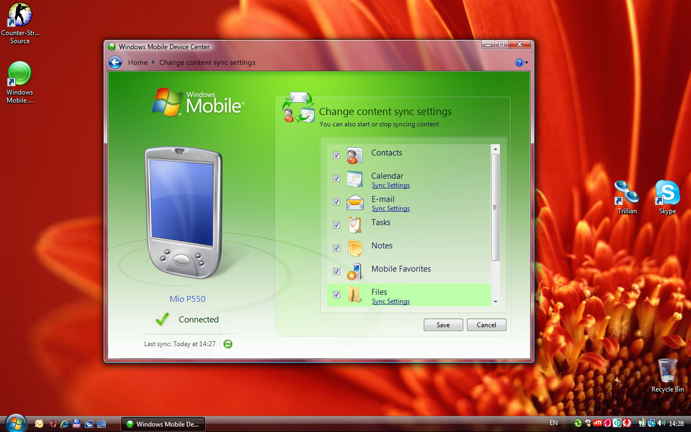Click Switch between windows Quick Launch icon

tap(89, 424)
